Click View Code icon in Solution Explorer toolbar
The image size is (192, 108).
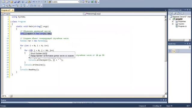pos(182,13)
